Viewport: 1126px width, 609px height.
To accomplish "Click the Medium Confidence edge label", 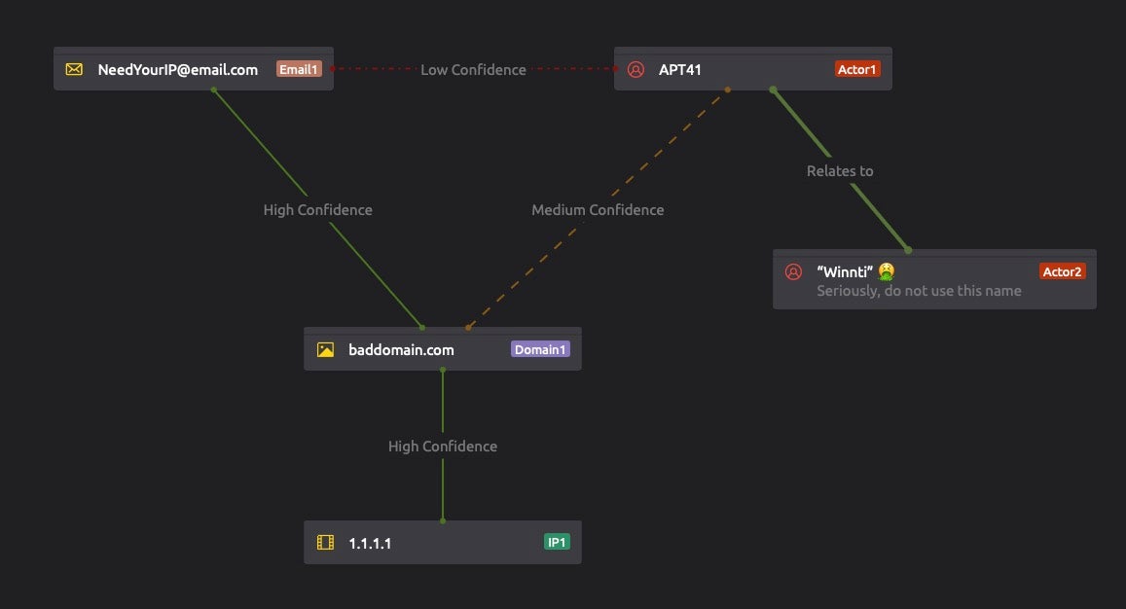I will pos(598,210).
